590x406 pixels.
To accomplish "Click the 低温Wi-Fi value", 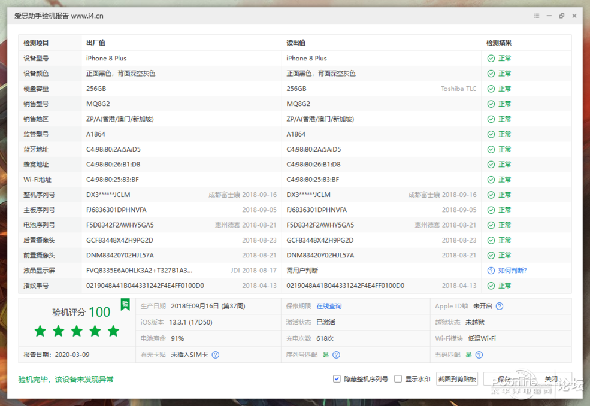I will click(482, 338).
